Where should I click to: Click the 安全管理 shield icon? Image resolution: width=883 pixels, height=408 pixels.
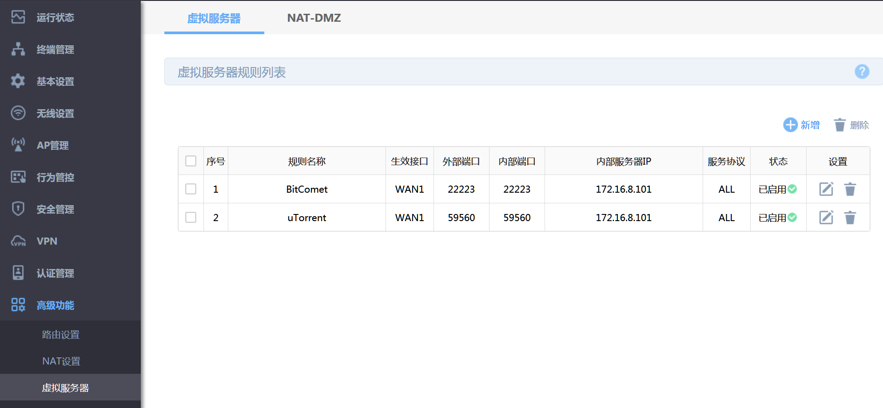(18, 209)
